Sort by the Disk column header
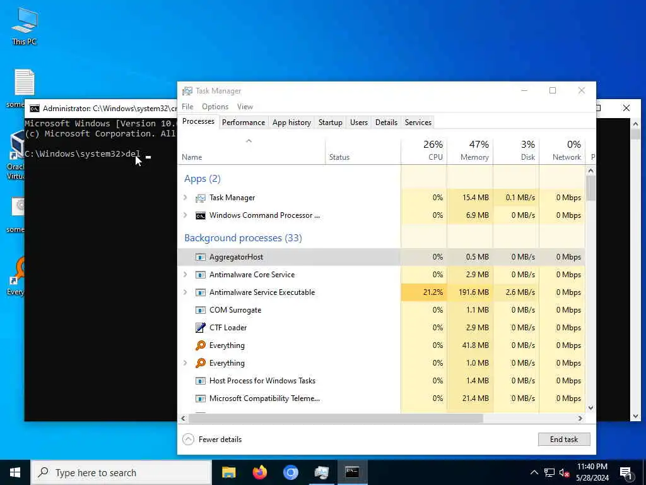Viewport: 646px width, 485px height. [x=516, y=151]
